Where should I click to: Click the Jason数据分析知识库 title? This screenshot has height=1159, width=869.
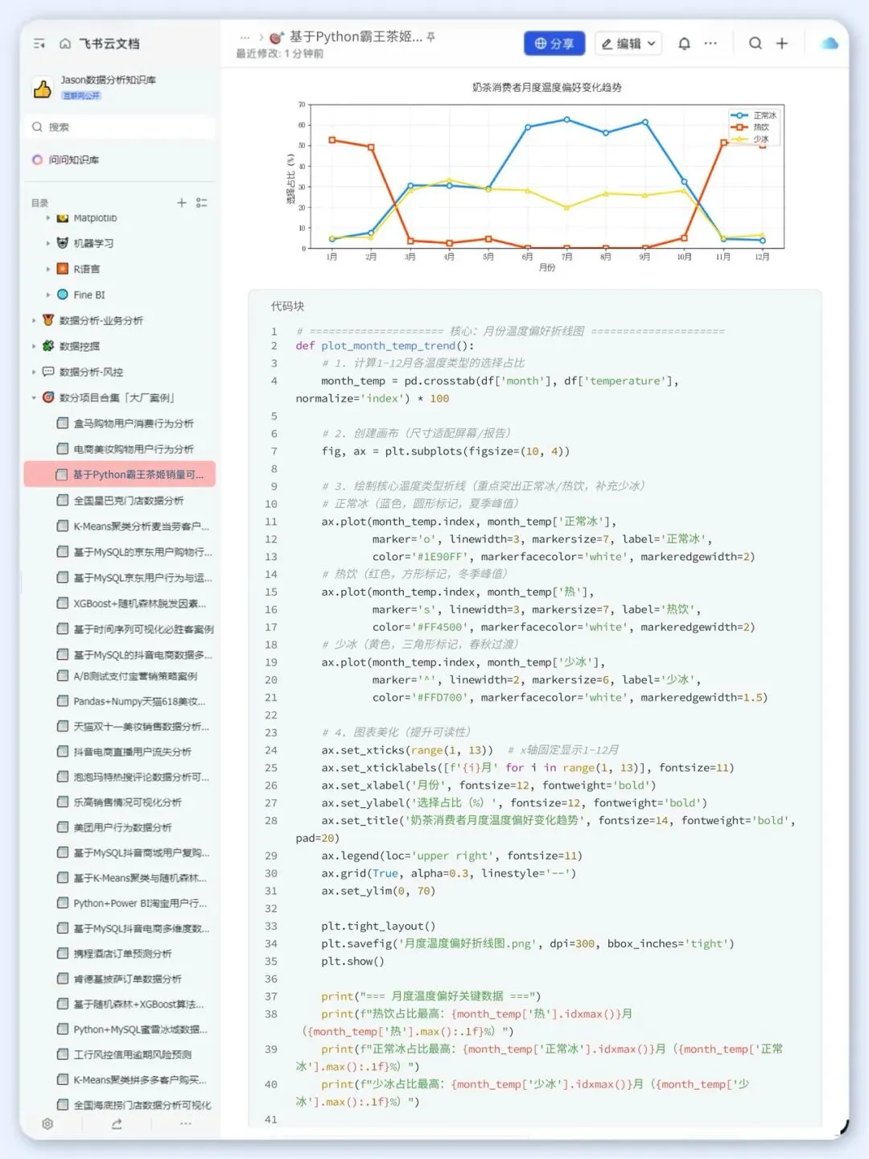(109, 80)
